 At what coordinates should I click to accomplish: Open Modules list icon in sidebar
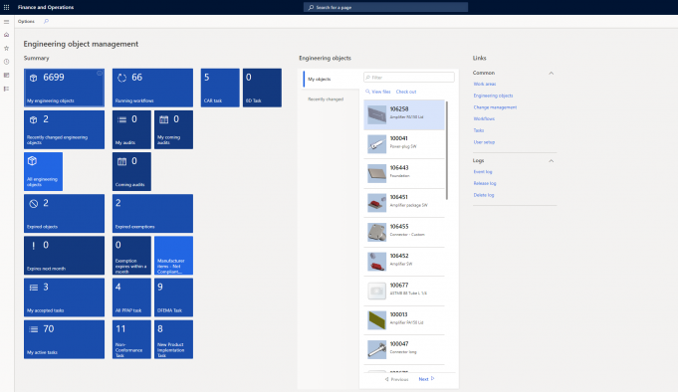click(x=7, y=89)
